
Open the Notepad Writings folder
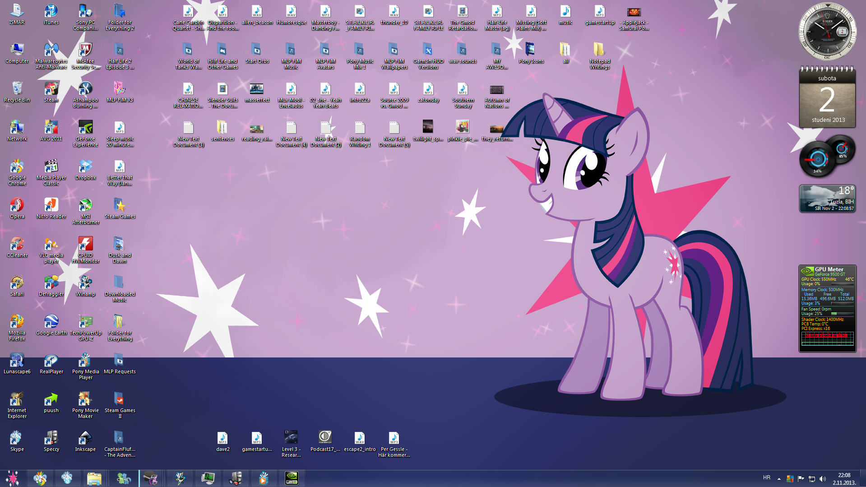600,56
